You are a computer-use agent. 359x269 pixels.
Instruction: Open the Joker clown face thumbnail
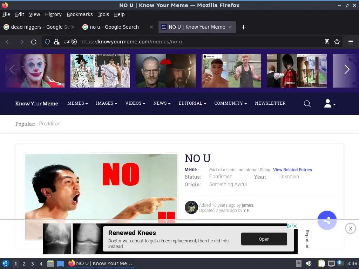(35, 71)
